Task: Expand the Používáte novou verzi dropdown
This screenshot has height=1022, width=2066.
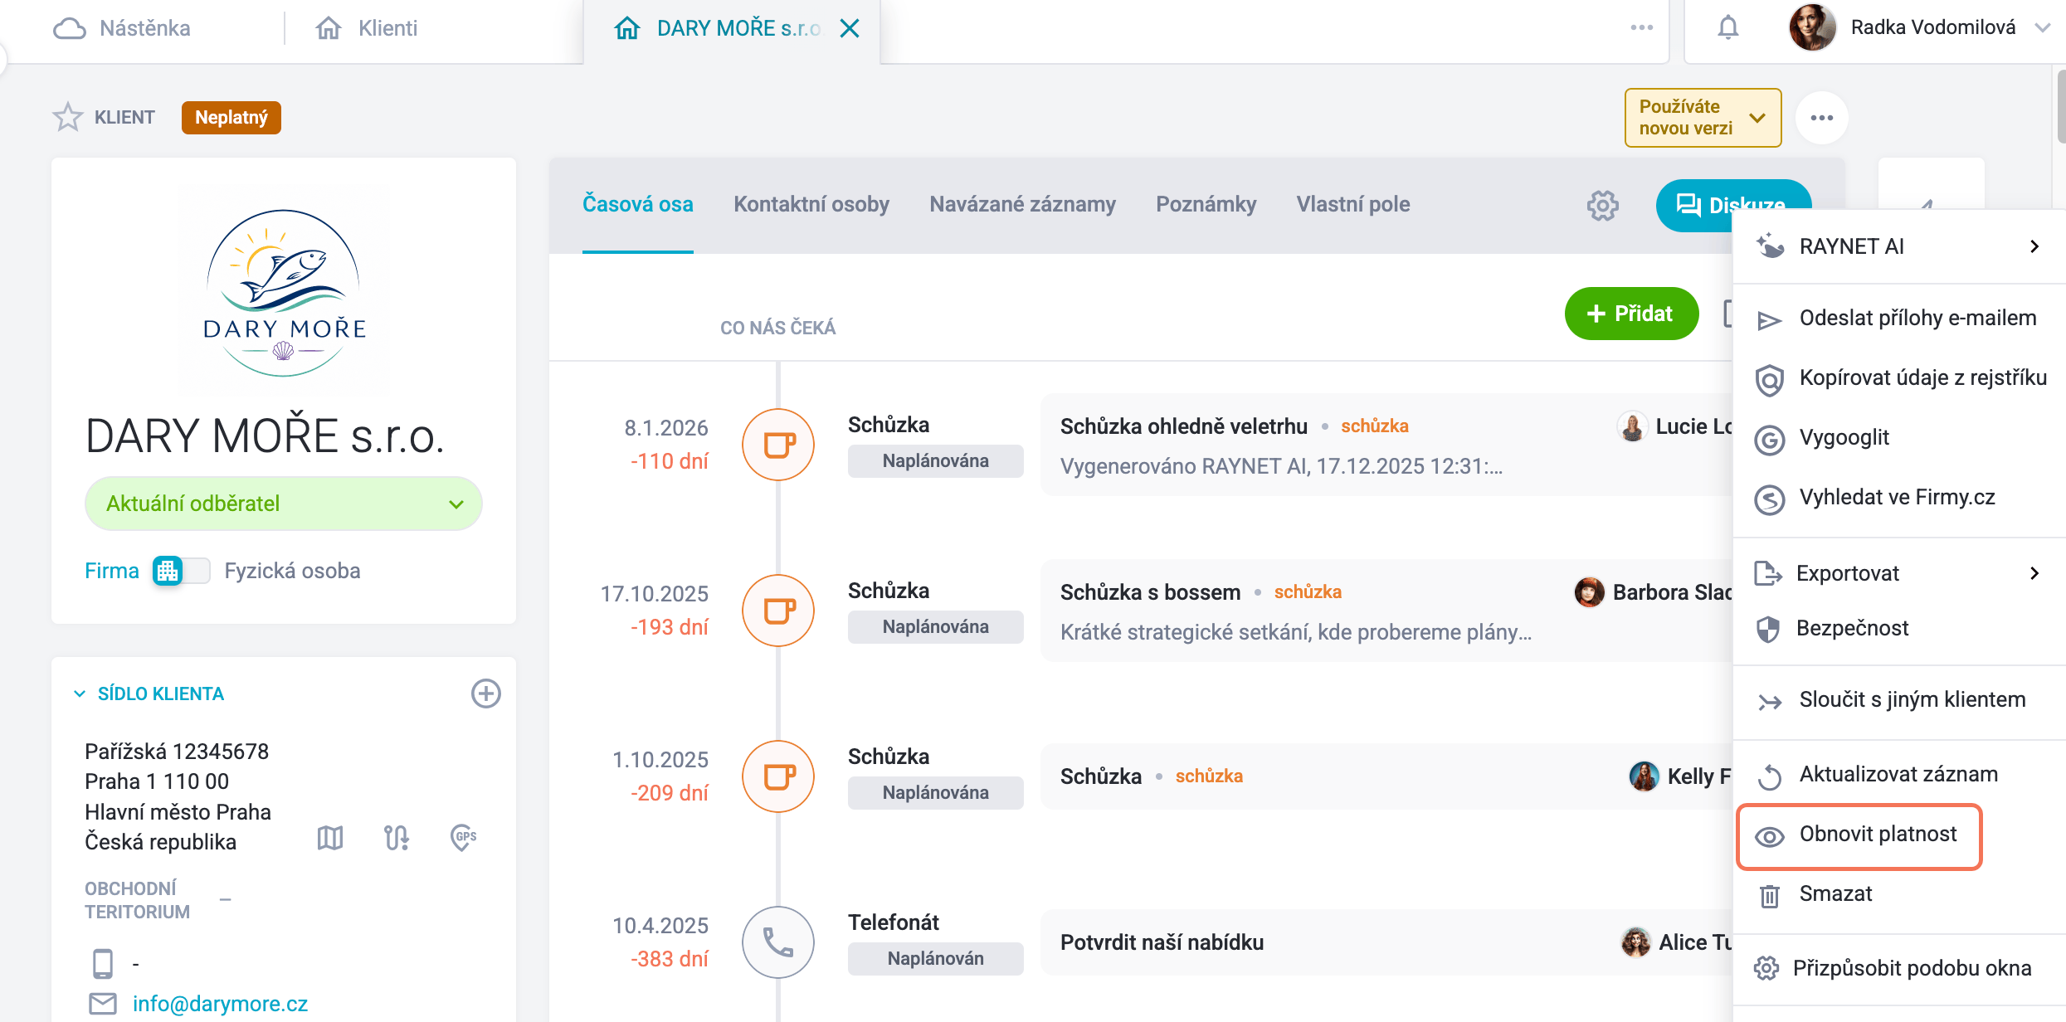Action: [1703, 118]
